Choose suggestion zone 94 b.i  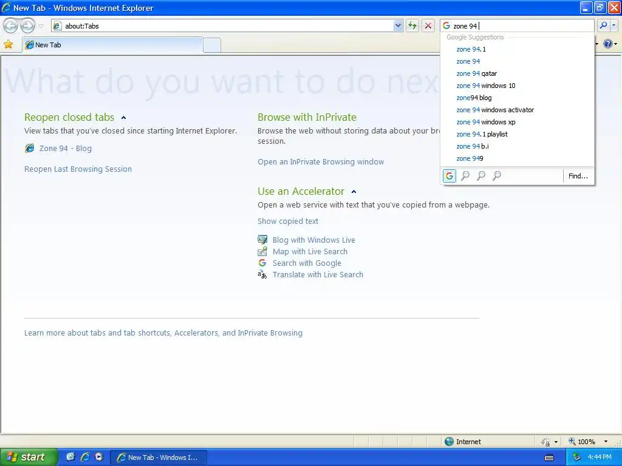click(x=518, y=146)
